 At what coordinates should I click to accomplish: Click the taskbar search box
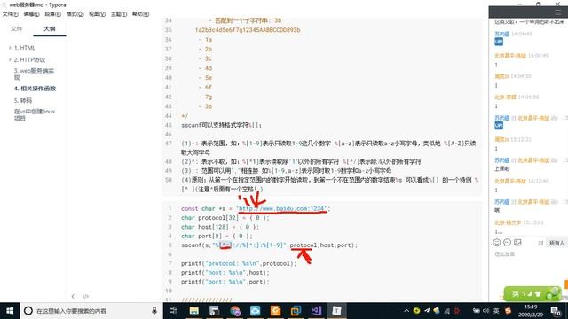tap(90, 311)
